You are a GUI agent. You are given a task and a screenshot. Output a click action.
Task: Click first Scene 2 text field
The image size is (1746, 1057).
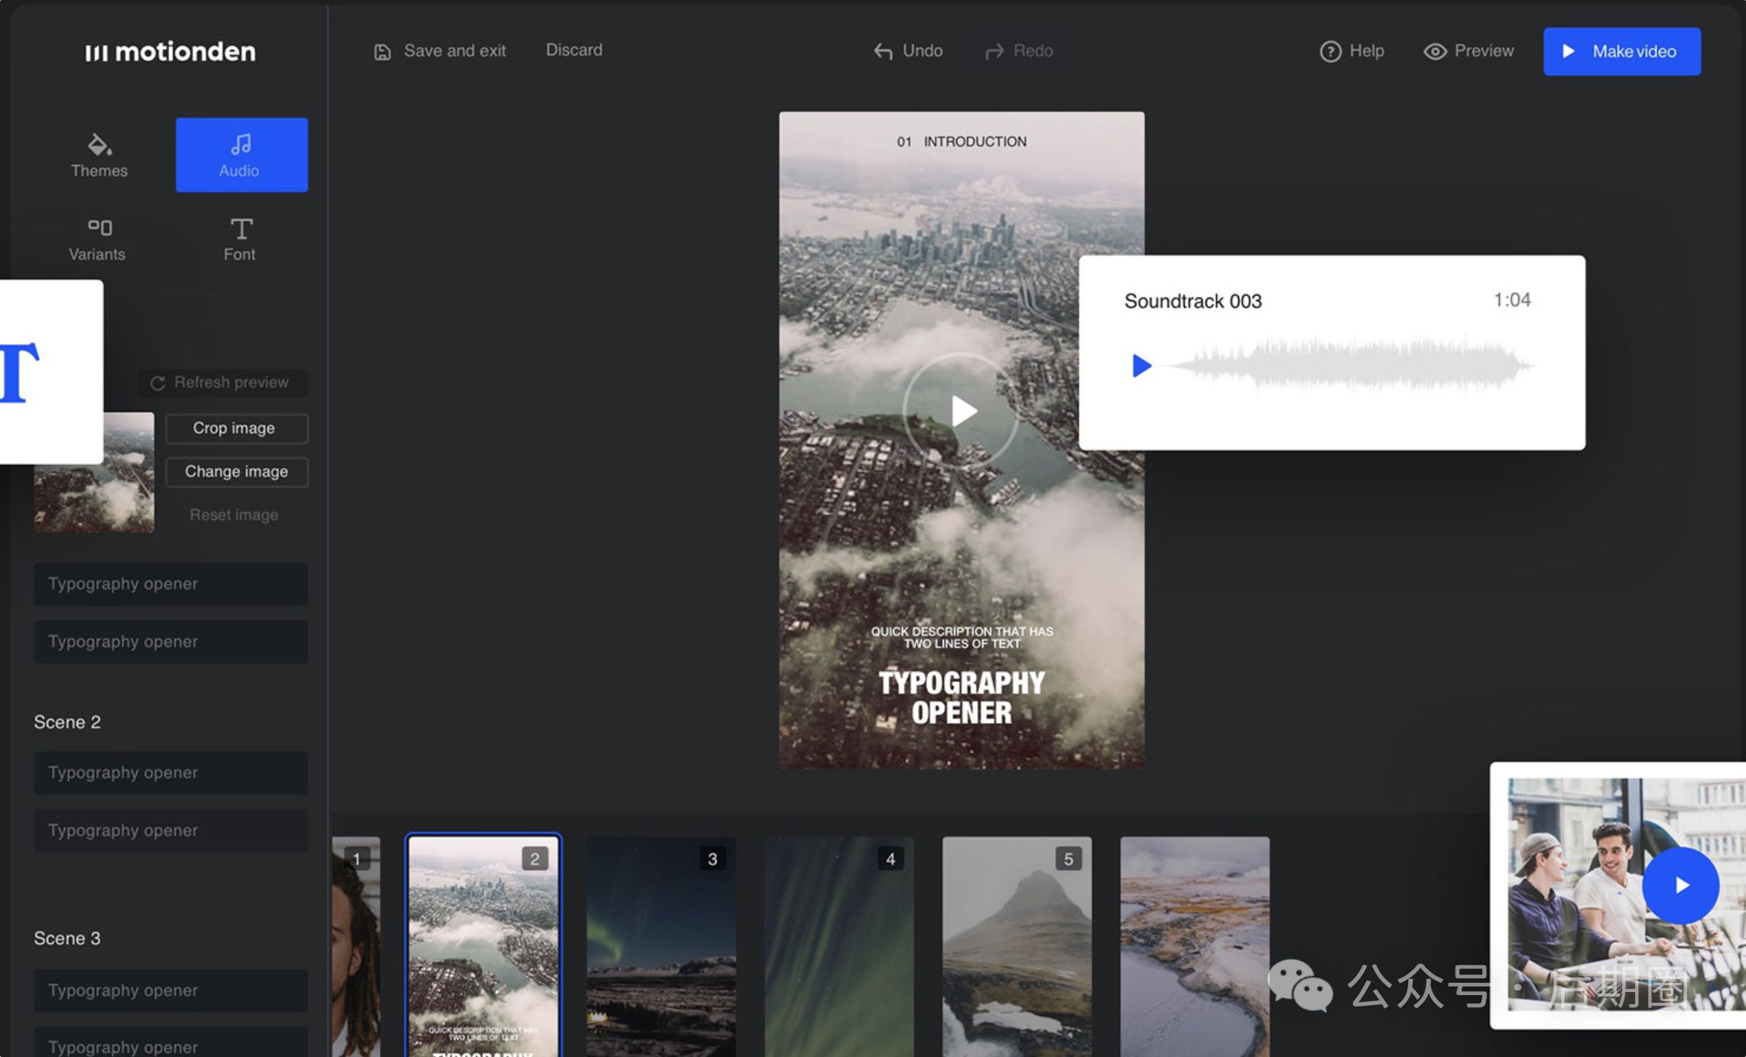[x=170, y=772]
